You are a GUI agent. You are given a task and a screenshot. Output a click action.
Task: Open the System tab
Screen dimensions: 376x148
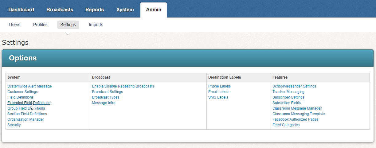coord(125,10)
